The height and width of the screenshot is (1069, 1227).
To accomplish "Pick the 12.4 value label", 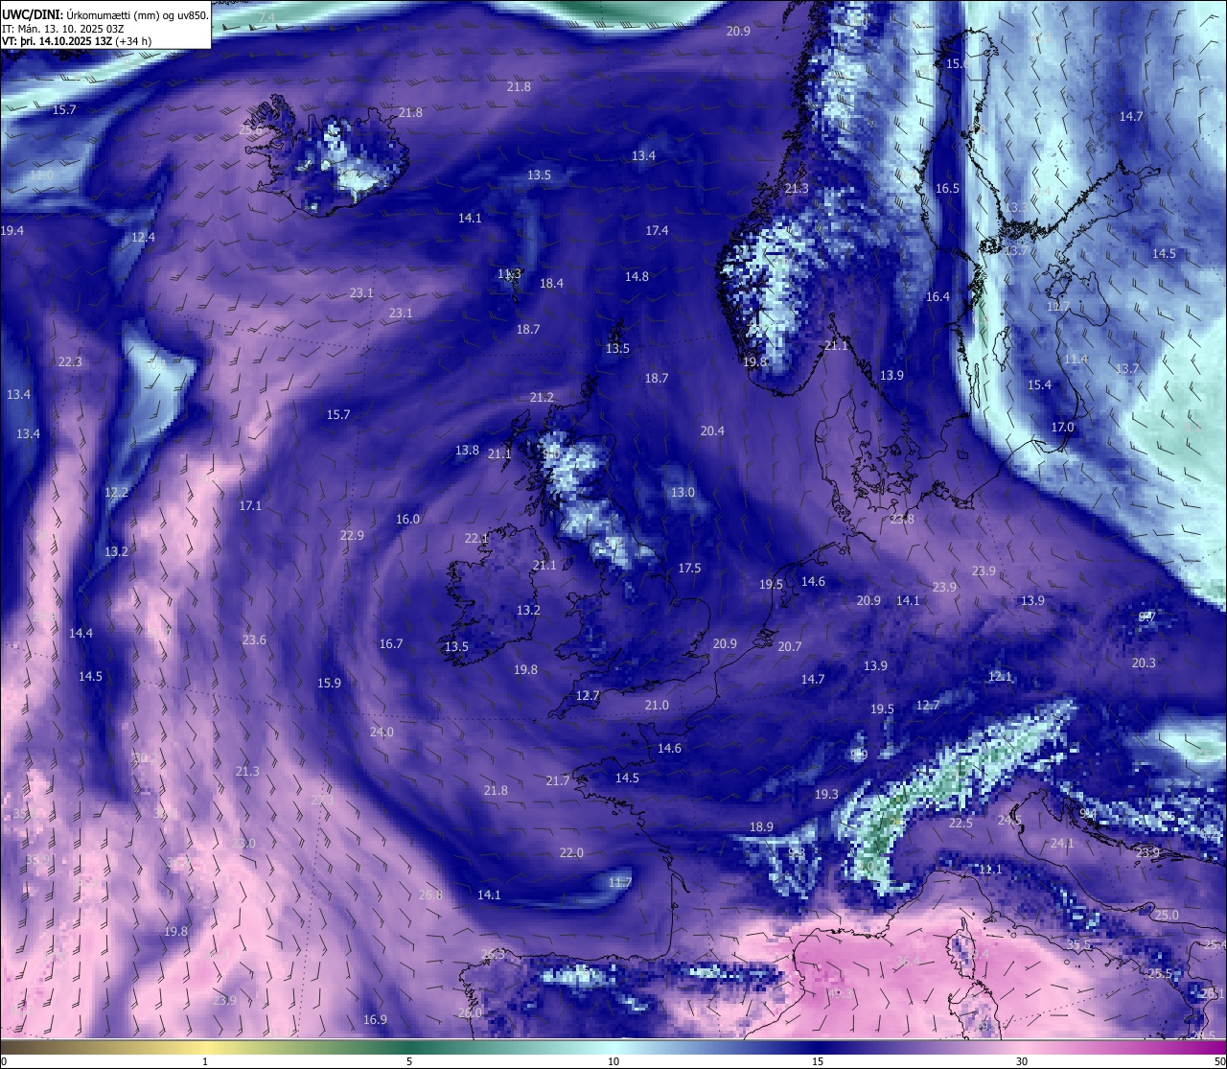I will tap(143, 238).
